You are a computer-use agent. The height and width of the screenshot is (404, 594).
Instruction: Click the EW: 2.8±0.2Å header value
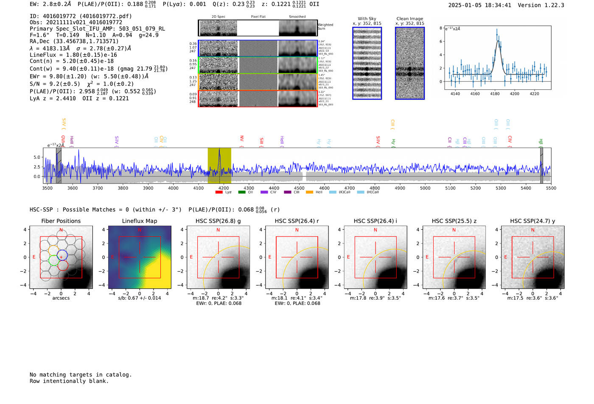50,4
